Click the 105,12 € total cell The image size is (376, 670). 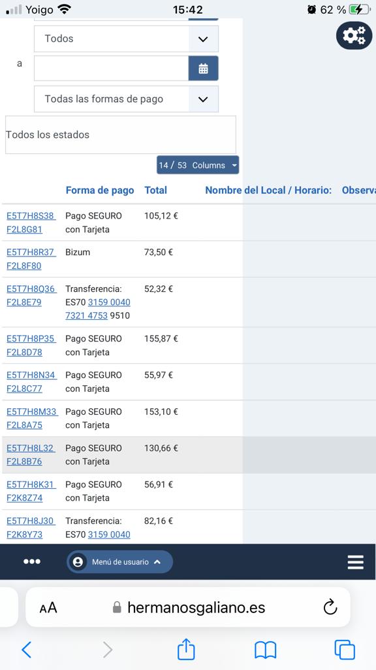point(161,216)
